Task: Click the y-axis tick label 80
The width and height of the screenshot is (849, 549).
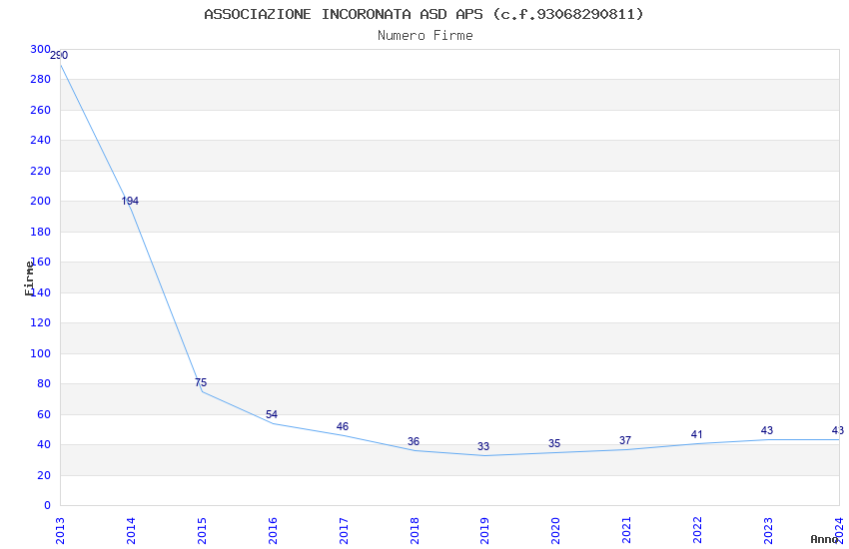Action: point(43,384)
